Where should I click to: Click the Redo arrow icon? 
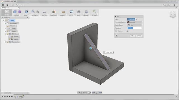click(x=22, y=5)
